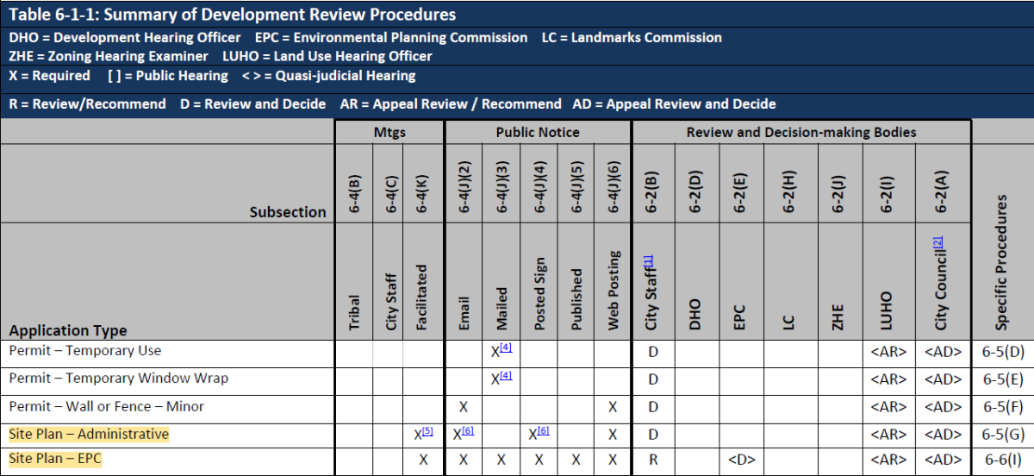The image size is (1034, 476).
Task: Click the 6-6(I) specific procedure cell
Action: click(1002, 460)
